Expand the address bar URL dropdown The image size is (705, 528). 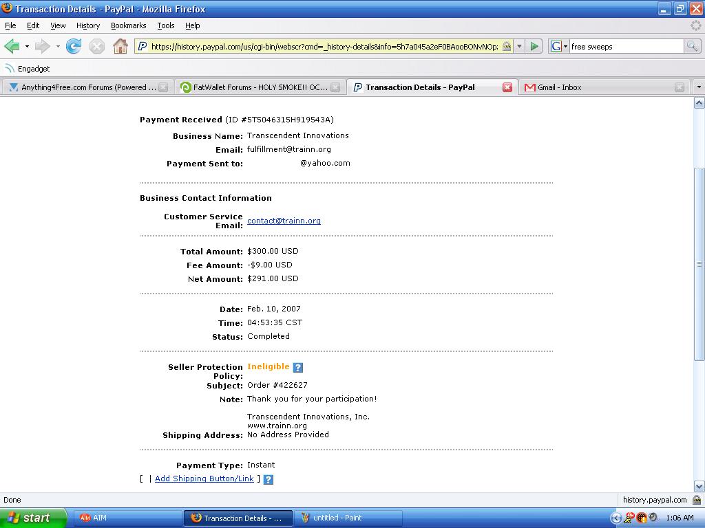coord(519,46)
